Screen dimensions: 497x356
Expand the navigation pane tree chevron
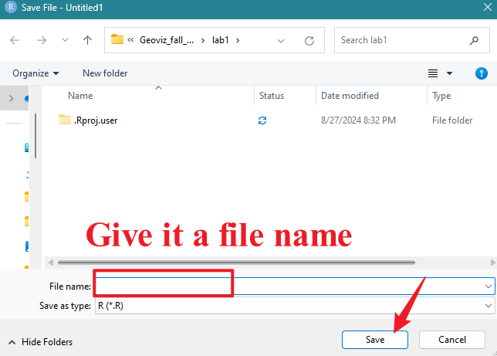coord(12,98)
